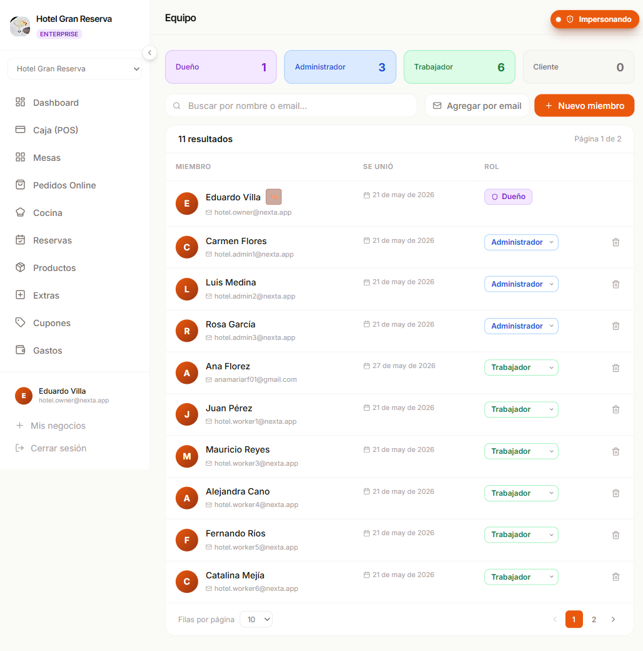Screen dimensions: 643x651
Task: Click the ROL column header
Action: click(x=491, y=167)
